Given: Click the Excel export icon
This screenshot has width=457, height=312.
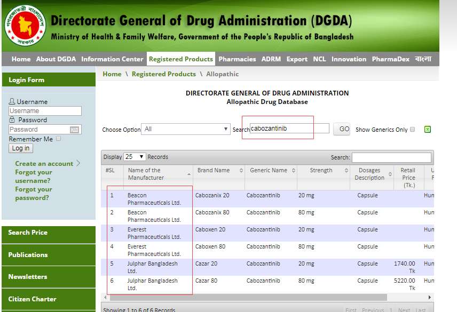Looking at the screenshot, I should coord(428,129).
